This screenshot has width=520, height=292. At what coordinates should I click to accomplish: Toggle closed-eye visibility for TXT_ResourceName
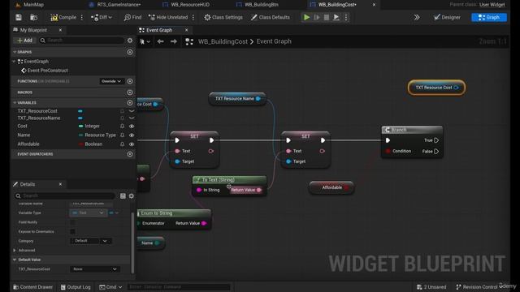132,118
